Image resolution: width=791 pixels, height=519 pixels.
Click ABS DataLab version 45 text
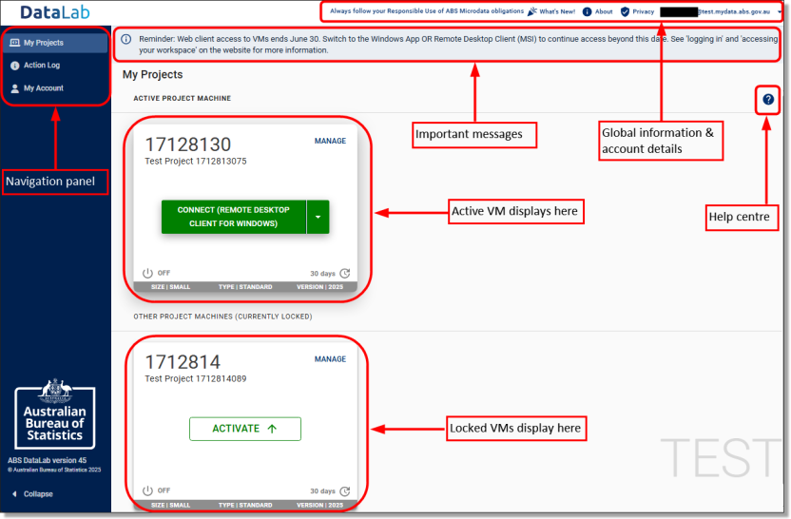pos(47,460)
